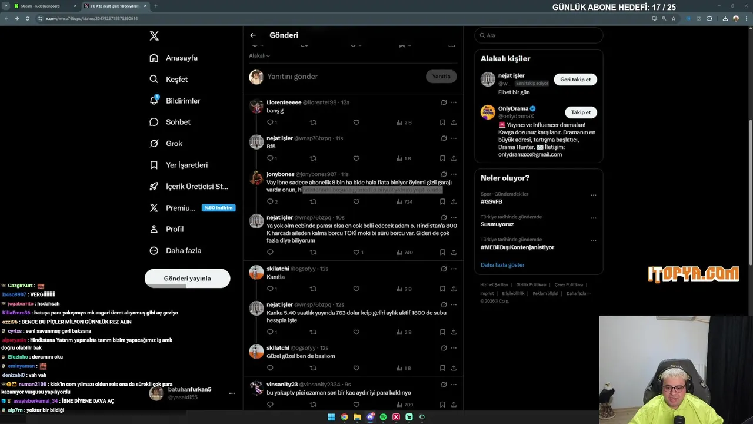
Task: Open more options on 'Kanka 5.40 saatlik' reply
Action: pos(454,304)
